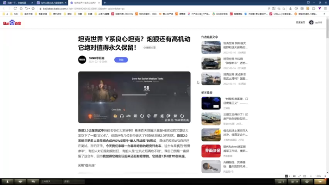The image size is (329, 185).
Task: Switch to the 百度一下 tab
Action: [x=17, y=3]
